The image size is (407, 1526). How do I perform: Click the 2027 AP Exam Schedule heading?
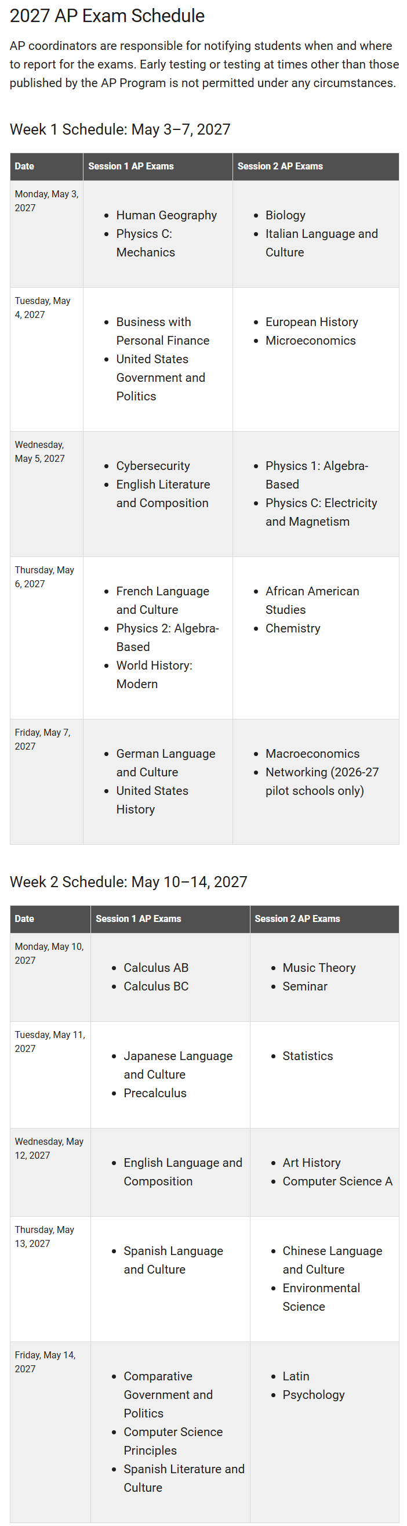coord(107,16)
